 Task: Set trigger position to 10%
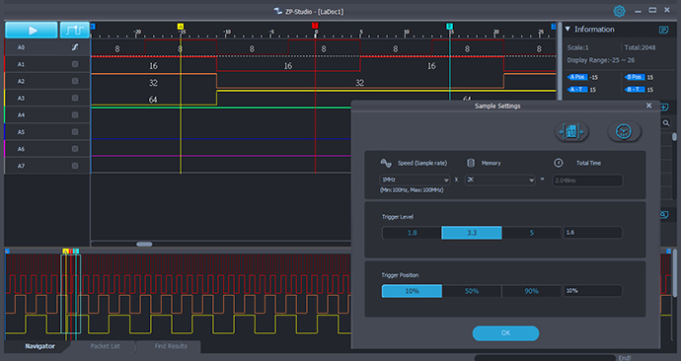[x=412, y=291]
